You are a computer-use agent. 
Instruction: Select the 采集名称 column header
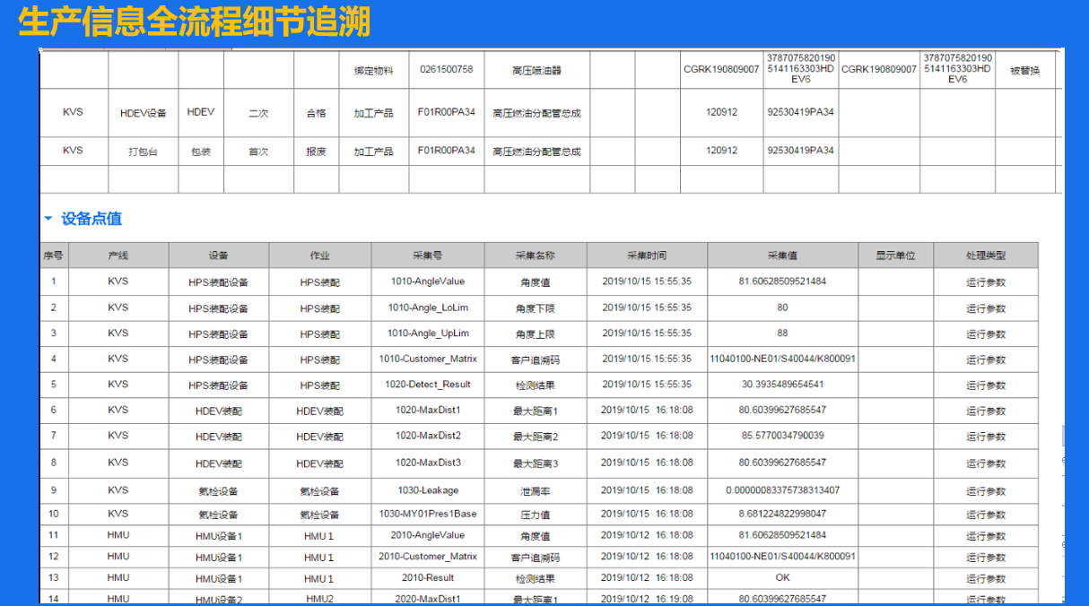tap(535, 255)
